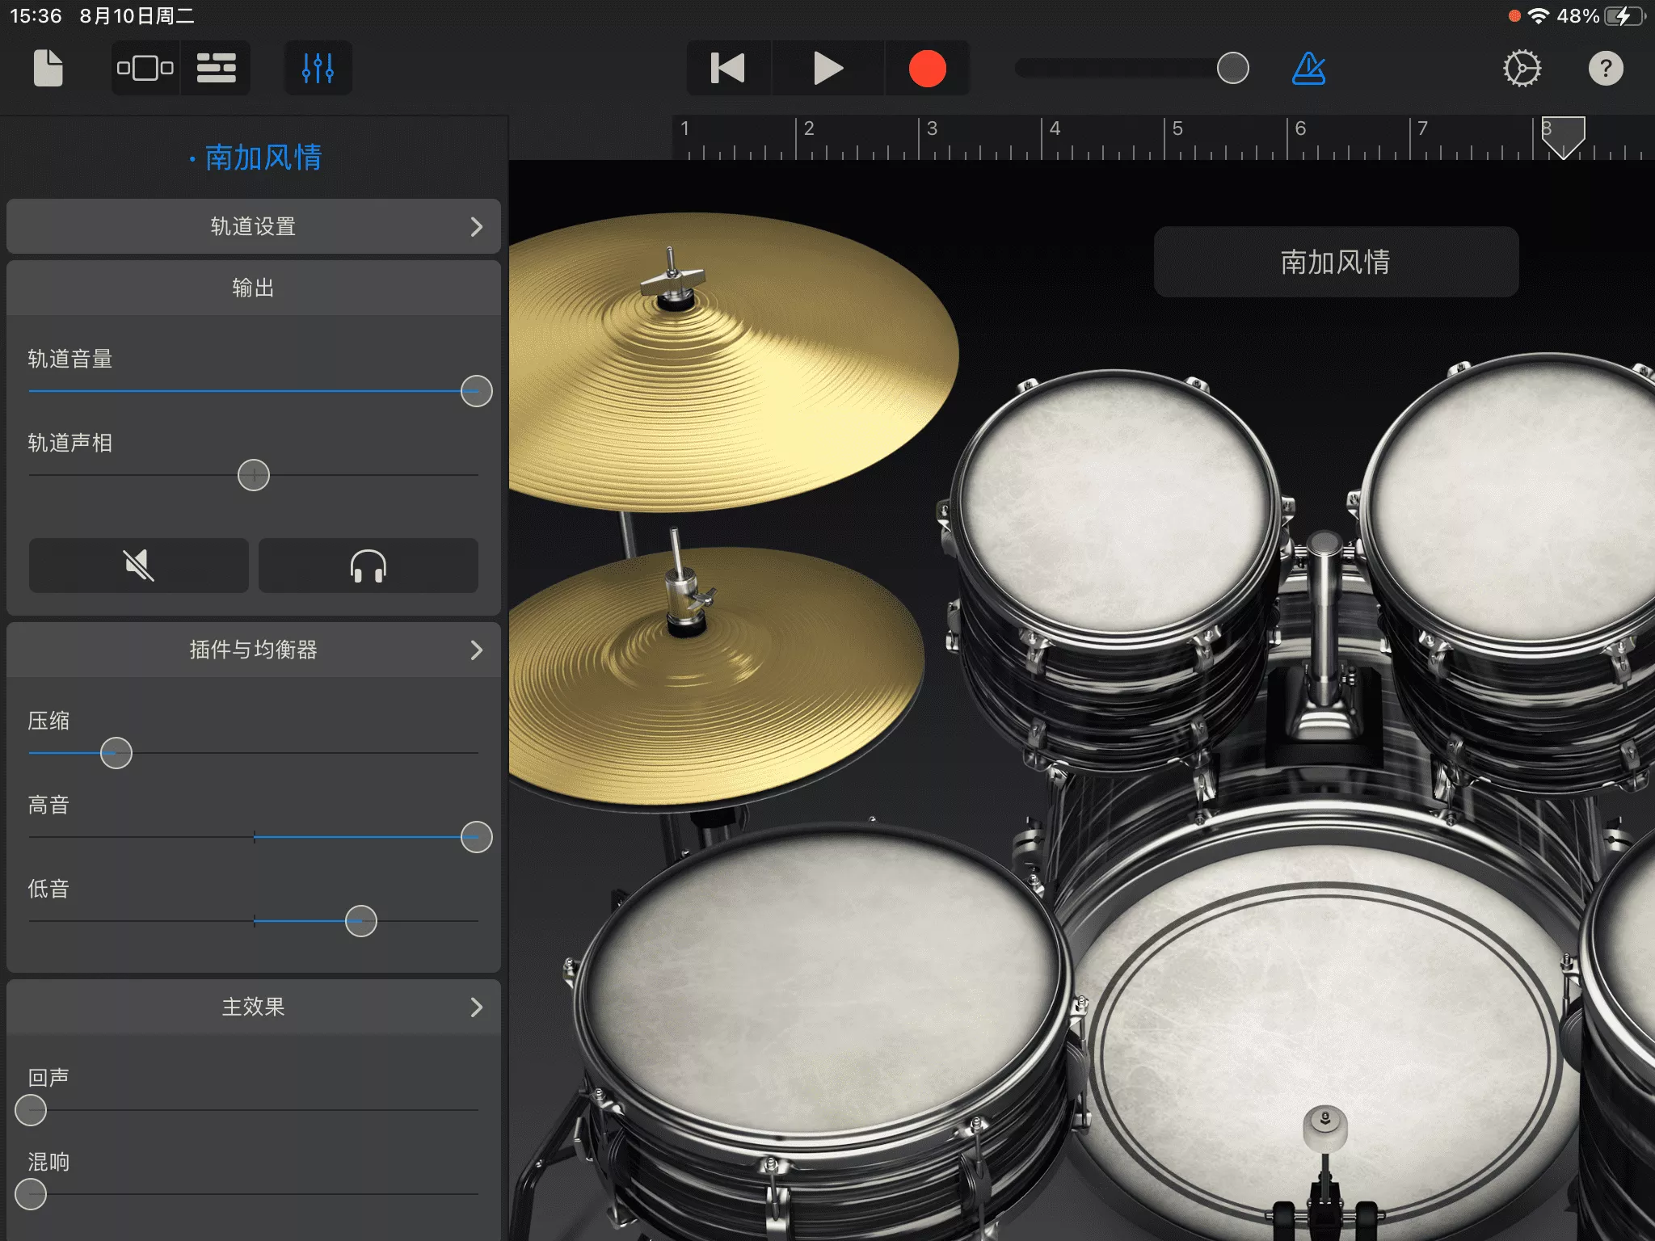The height and width of the screenshot is (1241, 1655).
Task: Adjust the 低音 bass slider
Action: 360,921
